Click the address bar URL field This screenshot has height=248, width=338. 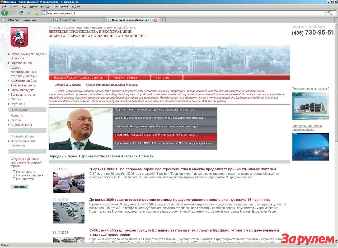coord(185,13)
